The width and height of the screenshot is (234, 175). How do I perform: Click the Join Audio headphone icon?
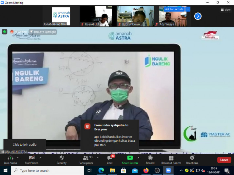pos(10,158)
